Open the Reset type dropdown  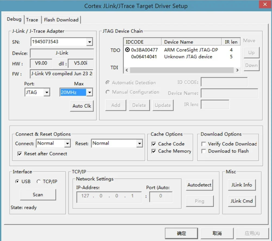[140, 144]
